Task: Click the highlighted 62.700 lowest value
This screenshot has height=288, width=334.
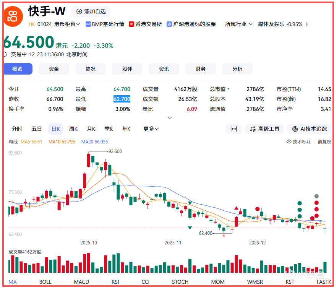Action: [x=122, y=99]
